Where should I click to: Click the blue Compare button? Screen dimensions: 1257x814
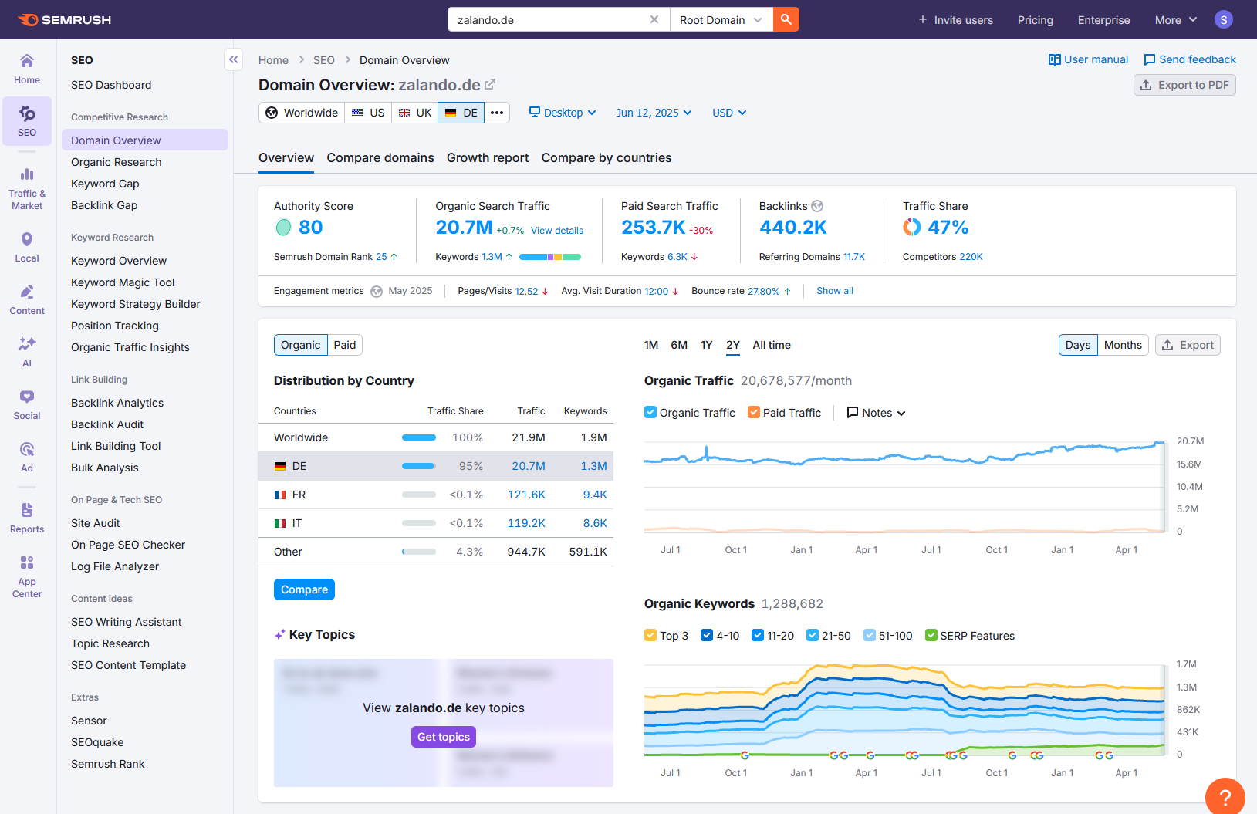304,589
